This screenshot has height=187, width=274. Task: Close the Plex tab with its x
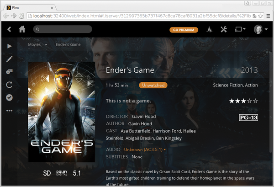click(52, 8)
